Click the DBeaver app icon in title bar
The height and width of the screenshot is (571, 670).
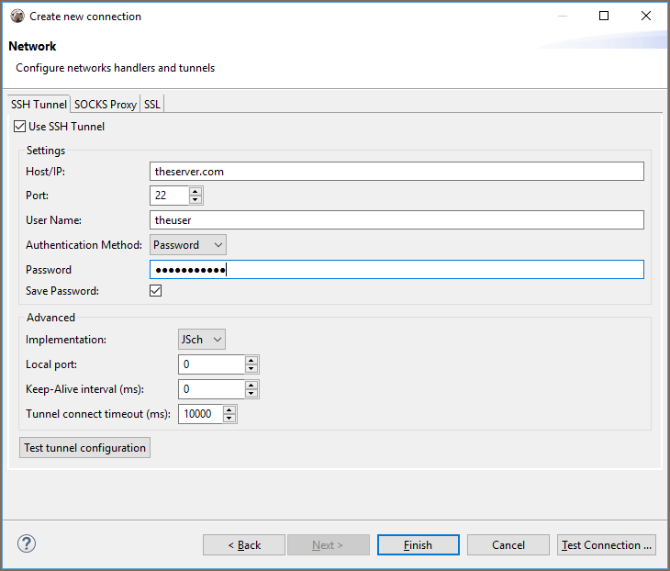17,16
